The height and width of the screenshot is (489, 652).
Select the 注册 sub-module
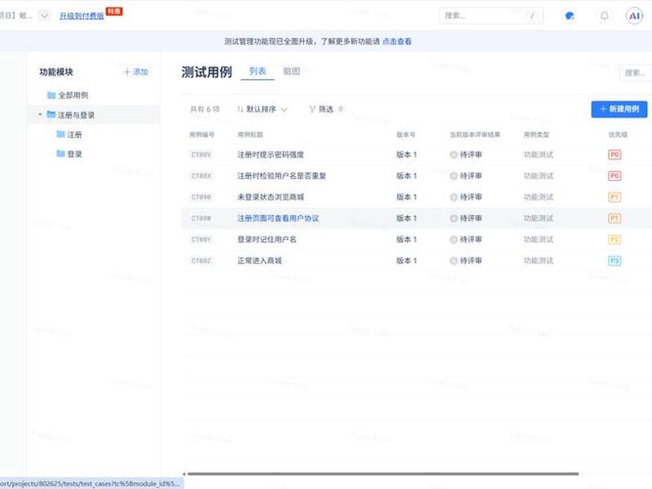pos(74,134)
